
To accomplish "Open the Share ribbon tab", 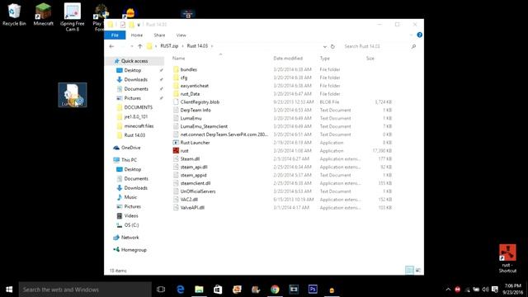I will [159, 35].
